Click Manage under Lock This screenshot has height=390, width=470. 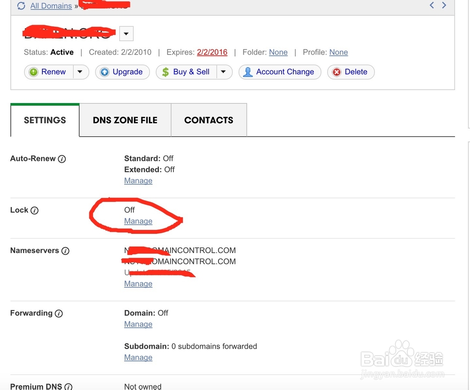(138, 221)
